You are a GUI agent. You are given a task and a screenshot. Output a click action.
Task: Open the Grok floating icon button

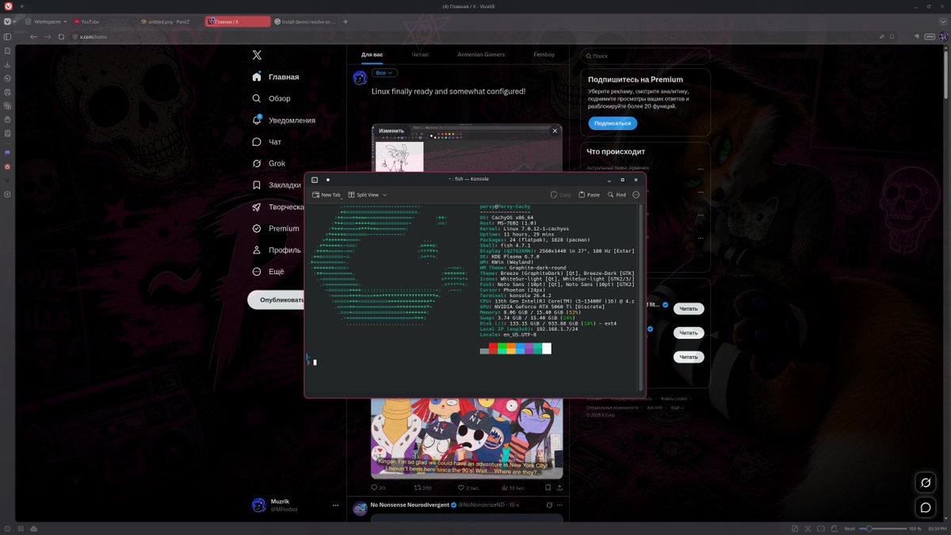tap(925, 482)
